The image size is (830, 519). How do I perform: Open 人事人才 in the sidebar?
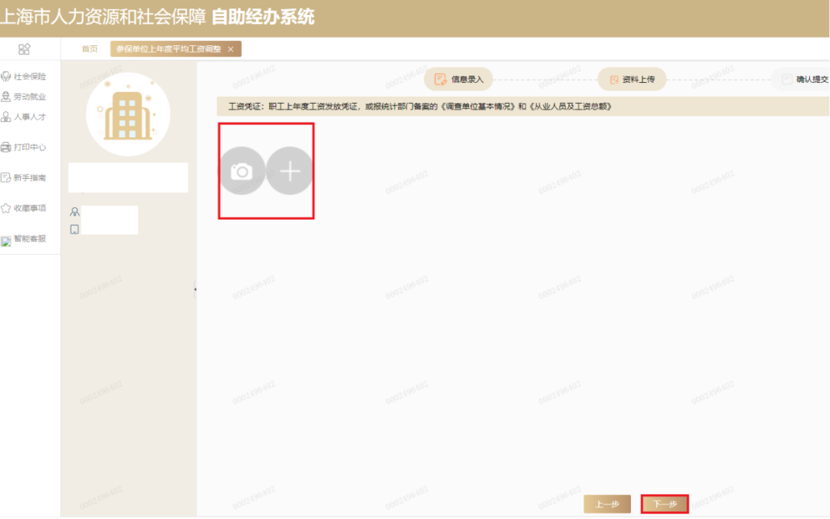coord(24,117)
